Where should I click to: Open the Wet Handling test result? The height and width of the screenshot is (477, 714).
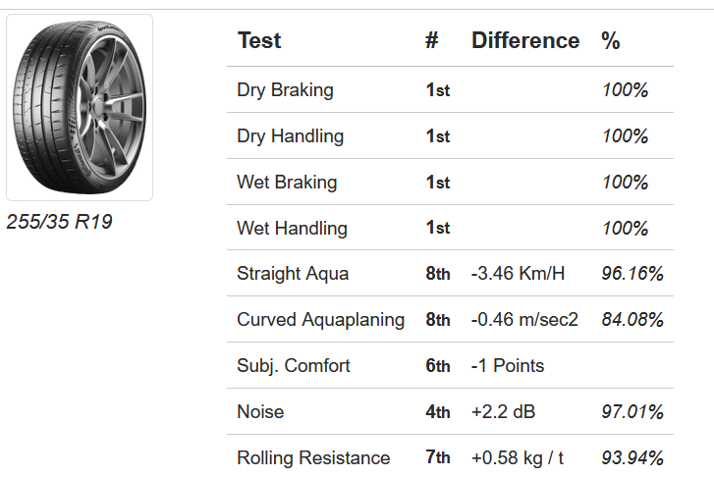point(292,229)
